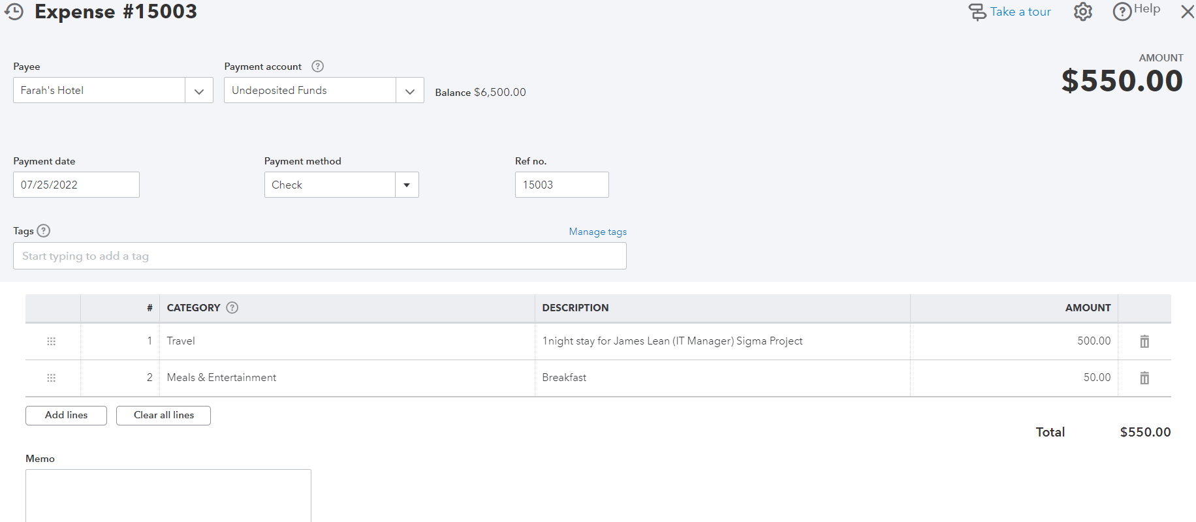Viewport: 1196px width, 522px height.
Task: Click the Help question mark icon
Action: 1122,12
